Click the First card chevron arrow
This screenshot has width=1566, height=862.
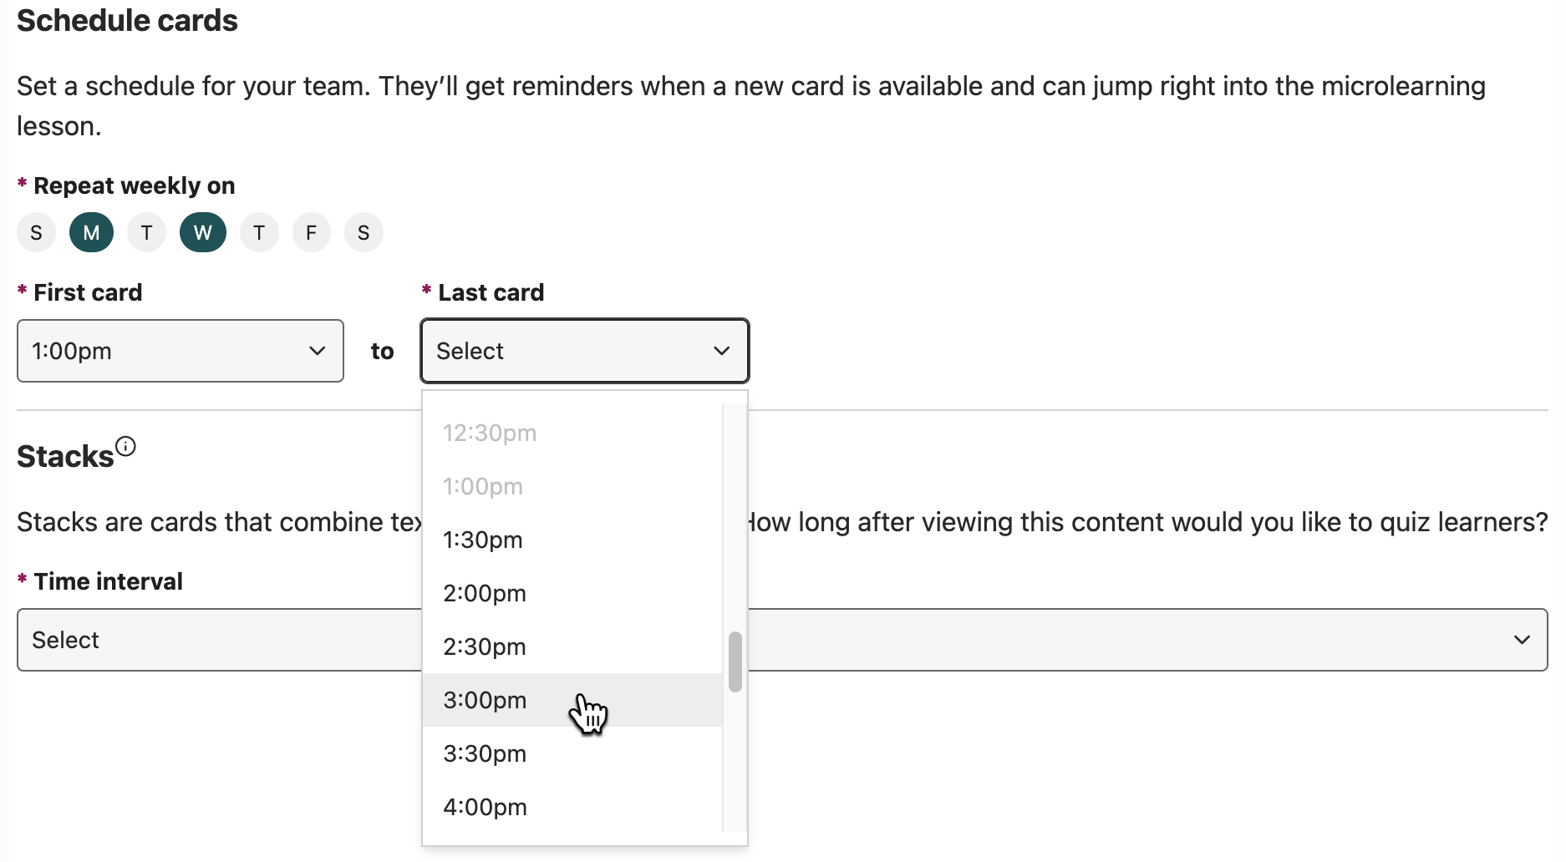tap(318, 351)
